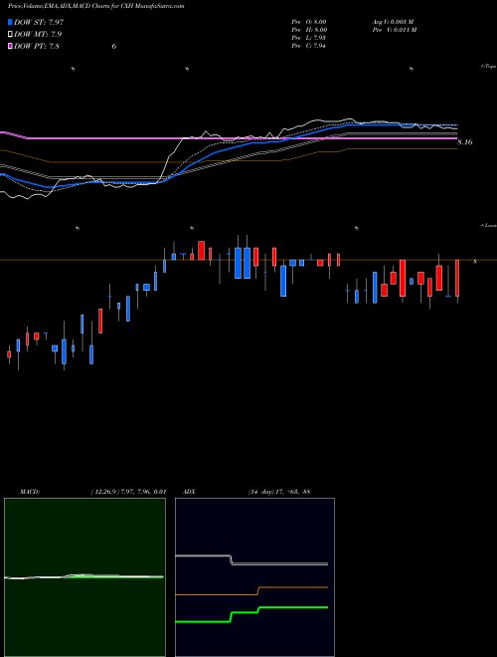Click the 8.16 price label beside the EMA lines

pos(465,142)
